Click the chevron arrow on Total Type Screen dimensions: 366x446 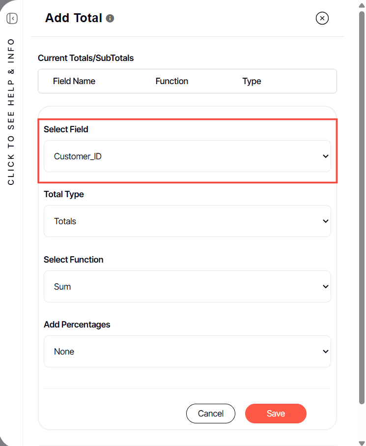tap(326, 221)
